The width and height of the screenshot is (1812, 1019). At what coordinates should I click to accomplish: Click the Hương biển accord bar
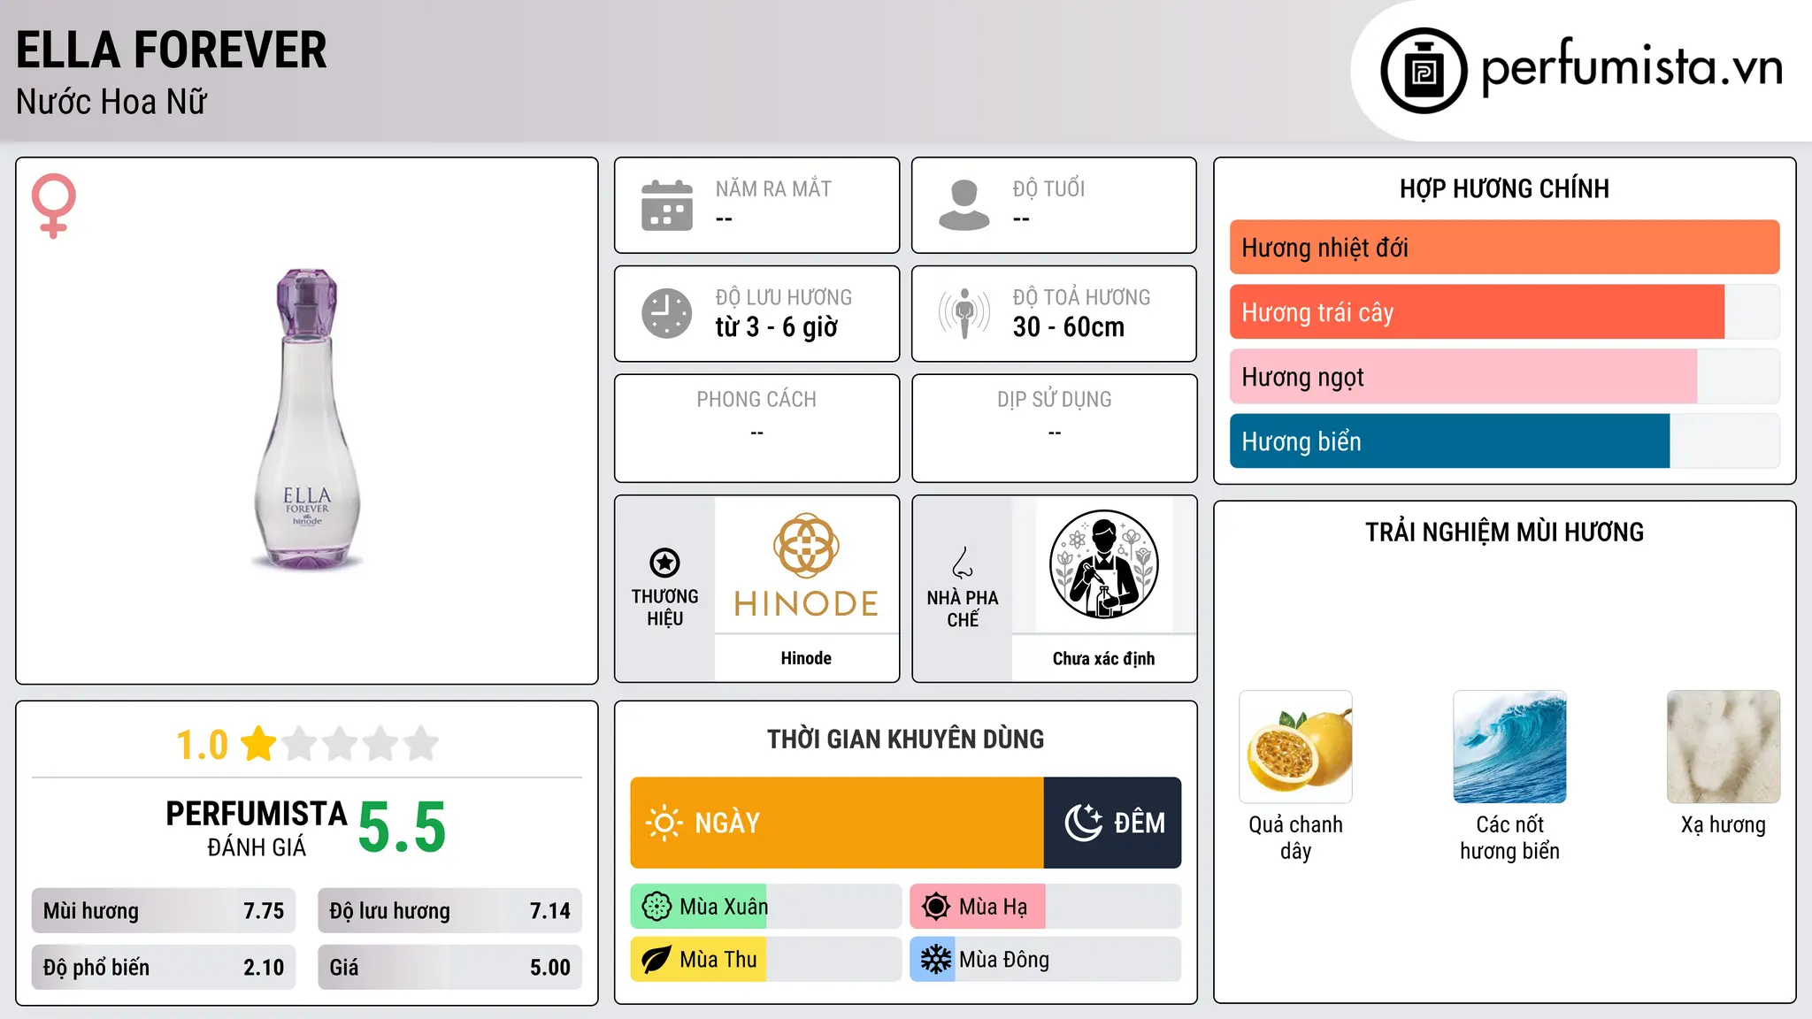click(1504, 441)
